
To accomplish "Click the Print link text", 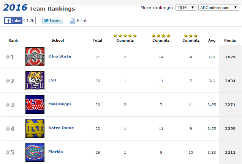I will [82, 20].
